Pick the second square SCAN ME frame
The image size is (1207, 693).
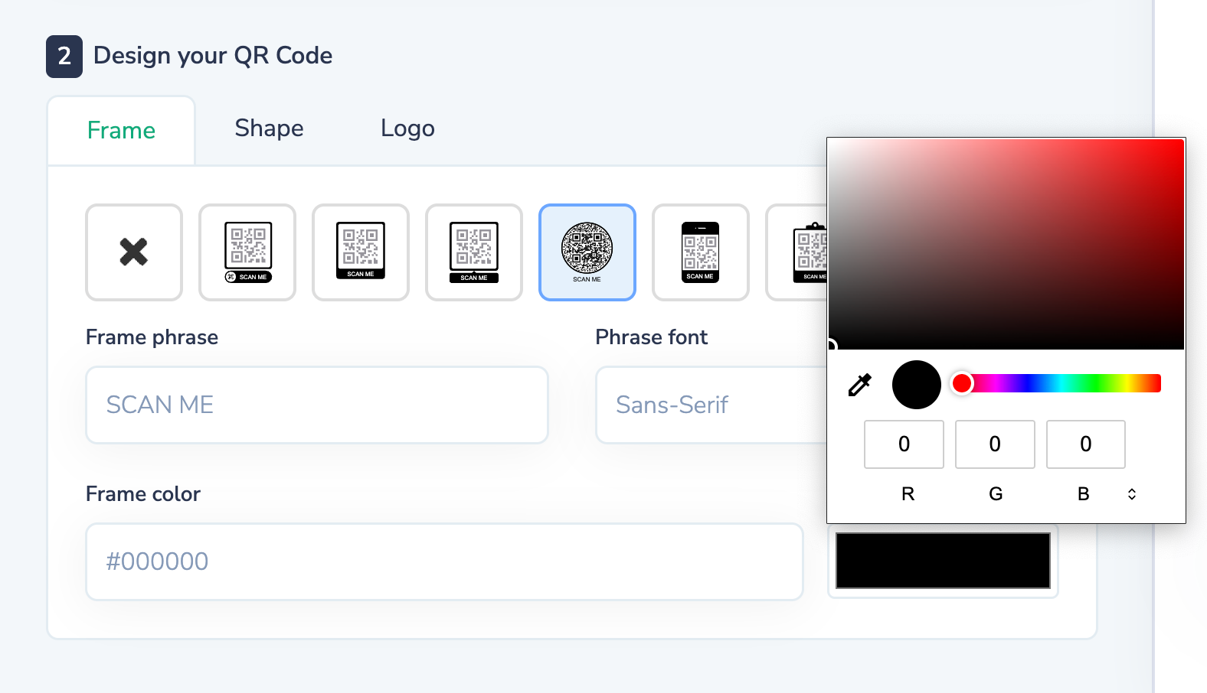click(361, 252)
